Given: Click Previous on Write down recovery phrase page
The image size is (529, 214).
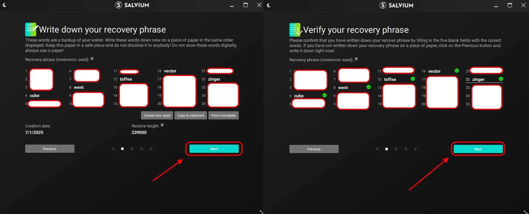Looking at the screenshot, I should pos(50,149).
